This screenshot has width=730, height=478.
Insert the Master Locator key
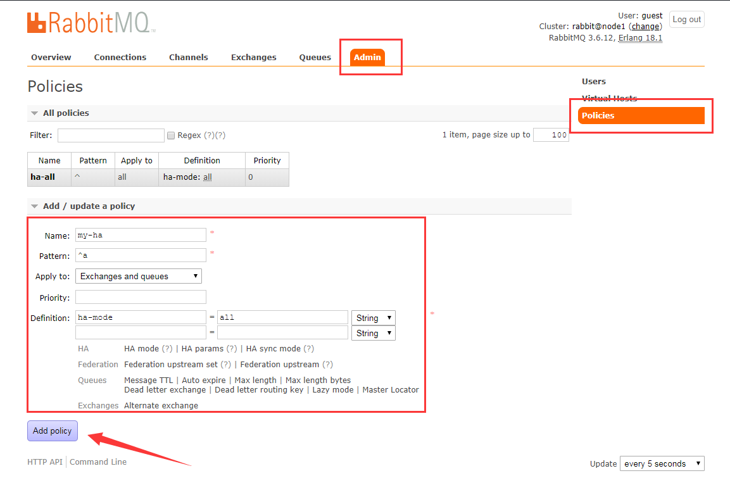pos(391,389)
